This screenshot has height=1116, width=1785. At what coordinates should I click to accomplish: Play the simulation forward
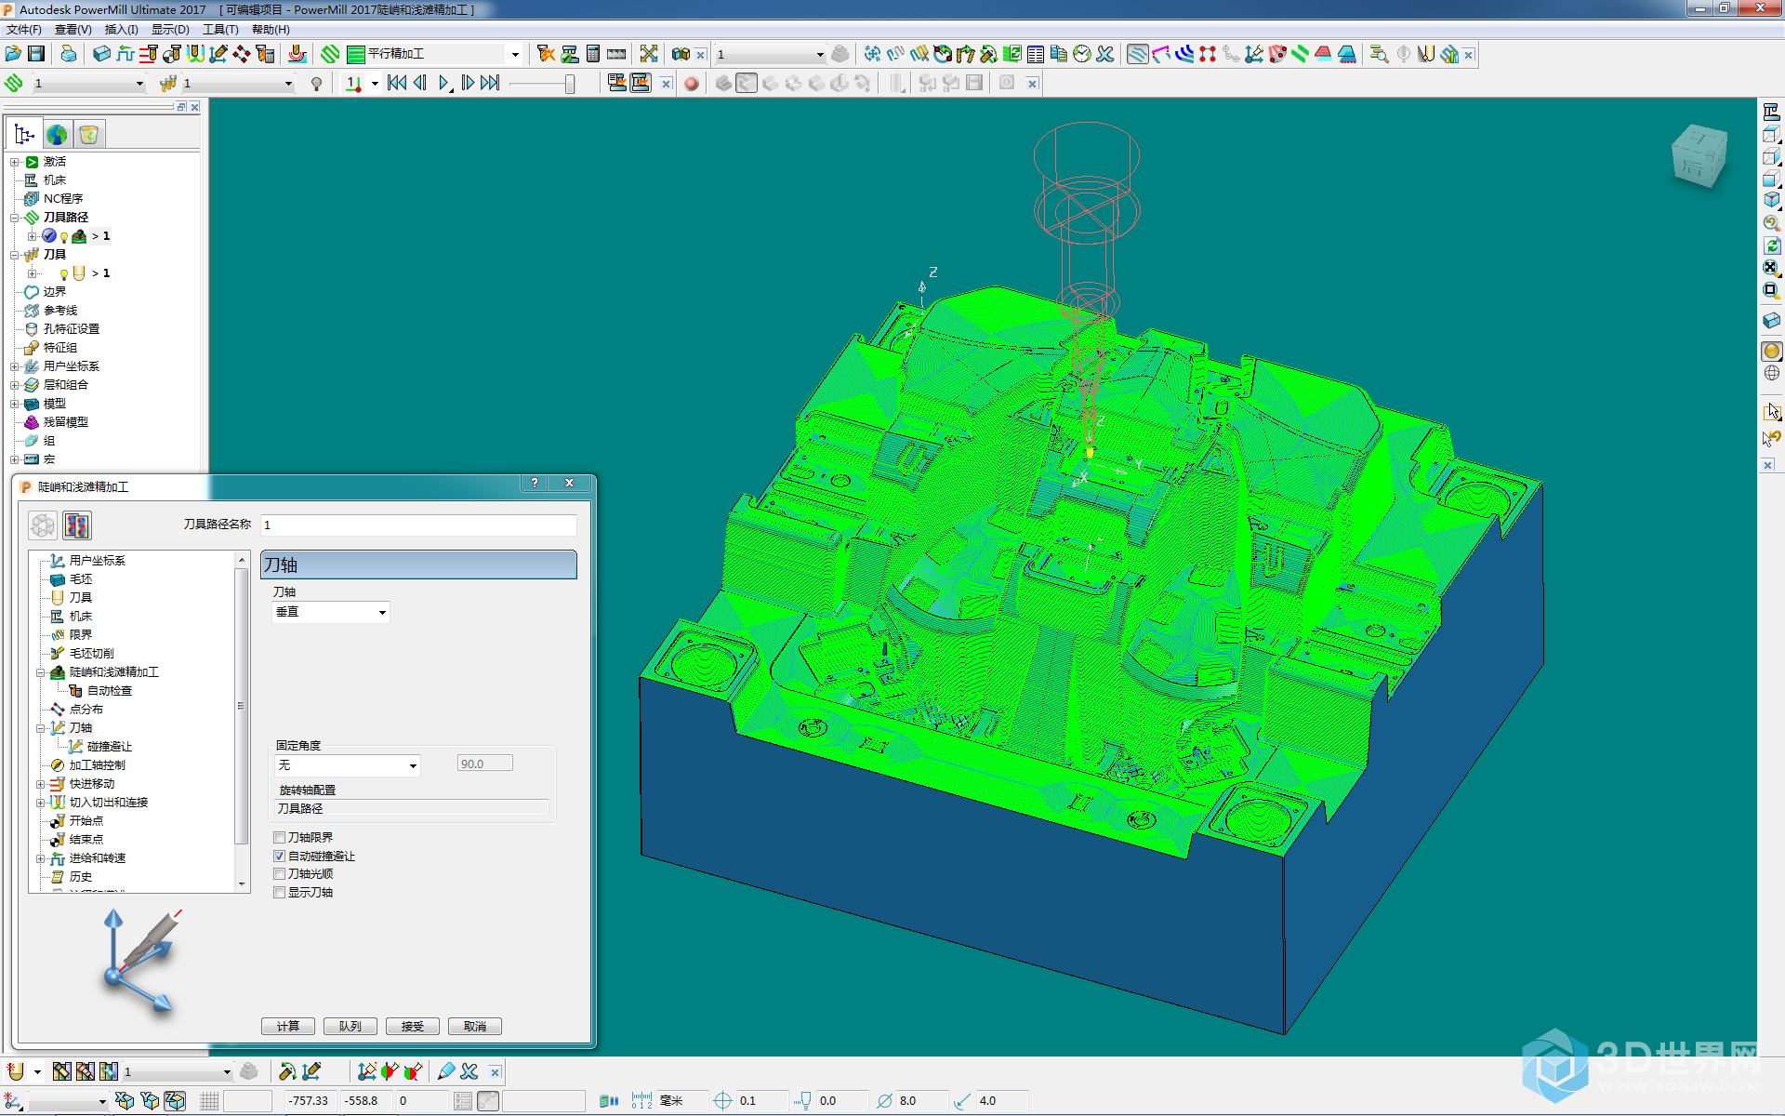[x=444, y=84]
